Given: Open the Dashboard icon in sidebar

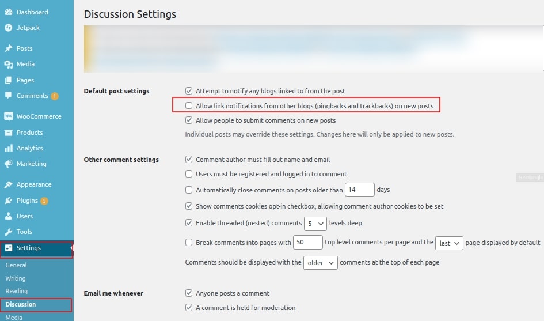Looking at the screenshot, I should point(8,12).
